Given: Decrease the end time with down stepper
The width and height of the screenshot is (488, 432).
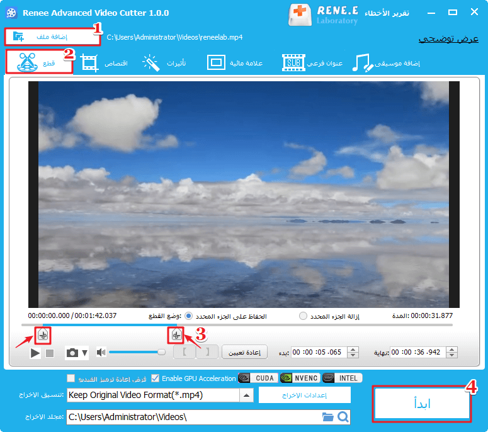Looking at the screenshot, I should (x=451, y=355).
